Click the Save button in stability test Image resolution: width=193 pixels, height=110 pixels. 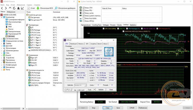coord(118,108)
